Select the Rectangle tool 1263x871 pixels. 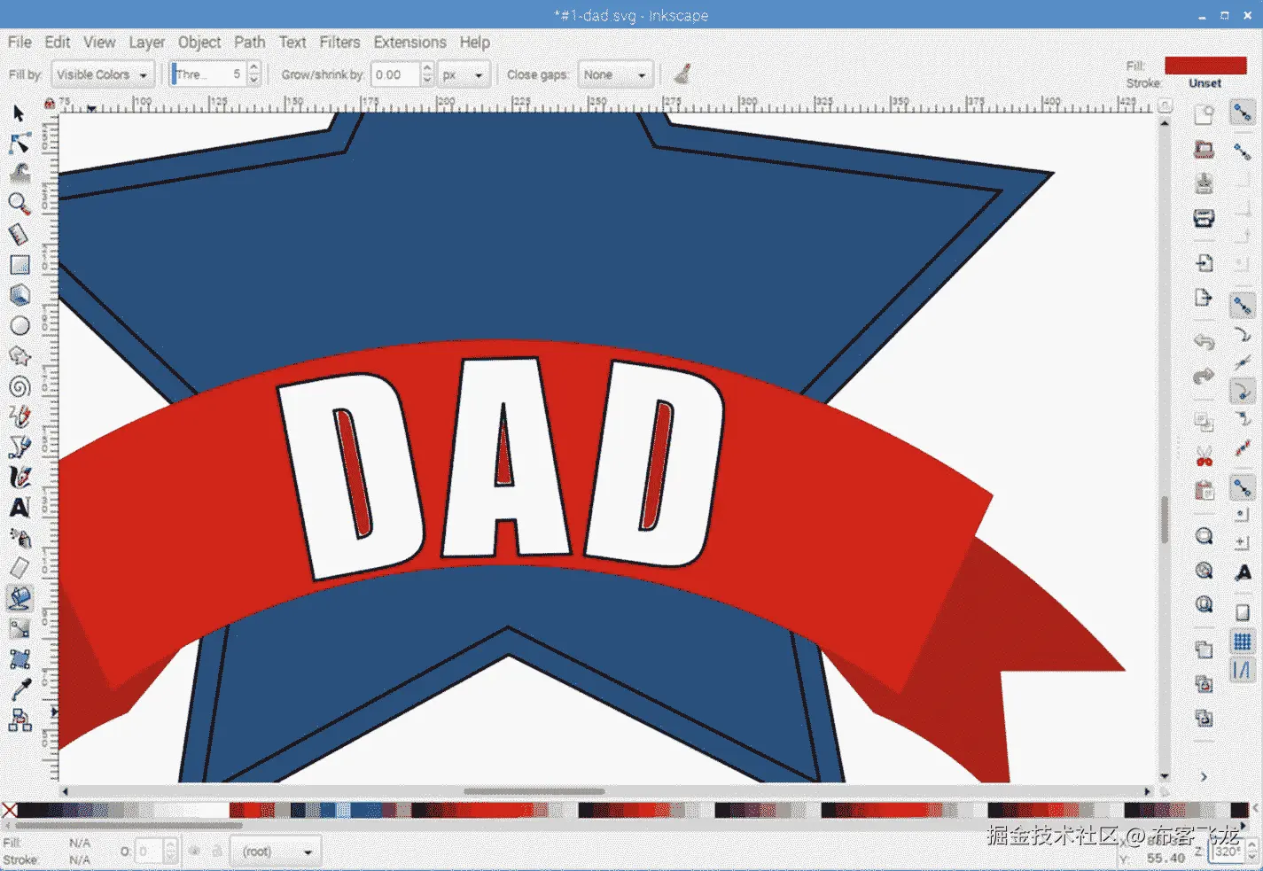19,265
